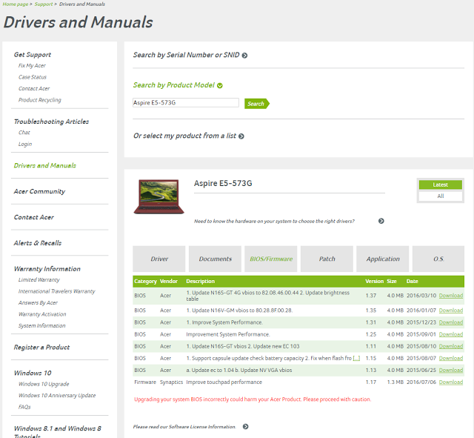
Task: Open Fix My Acer in sidebar
Action: tap(32, 66)
